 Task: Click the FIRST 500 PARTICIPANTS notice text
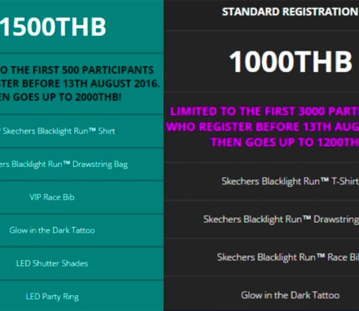click(77, 70)
